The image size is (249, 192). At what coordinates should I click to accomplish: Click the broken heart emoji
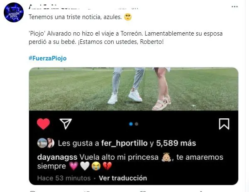107,166
